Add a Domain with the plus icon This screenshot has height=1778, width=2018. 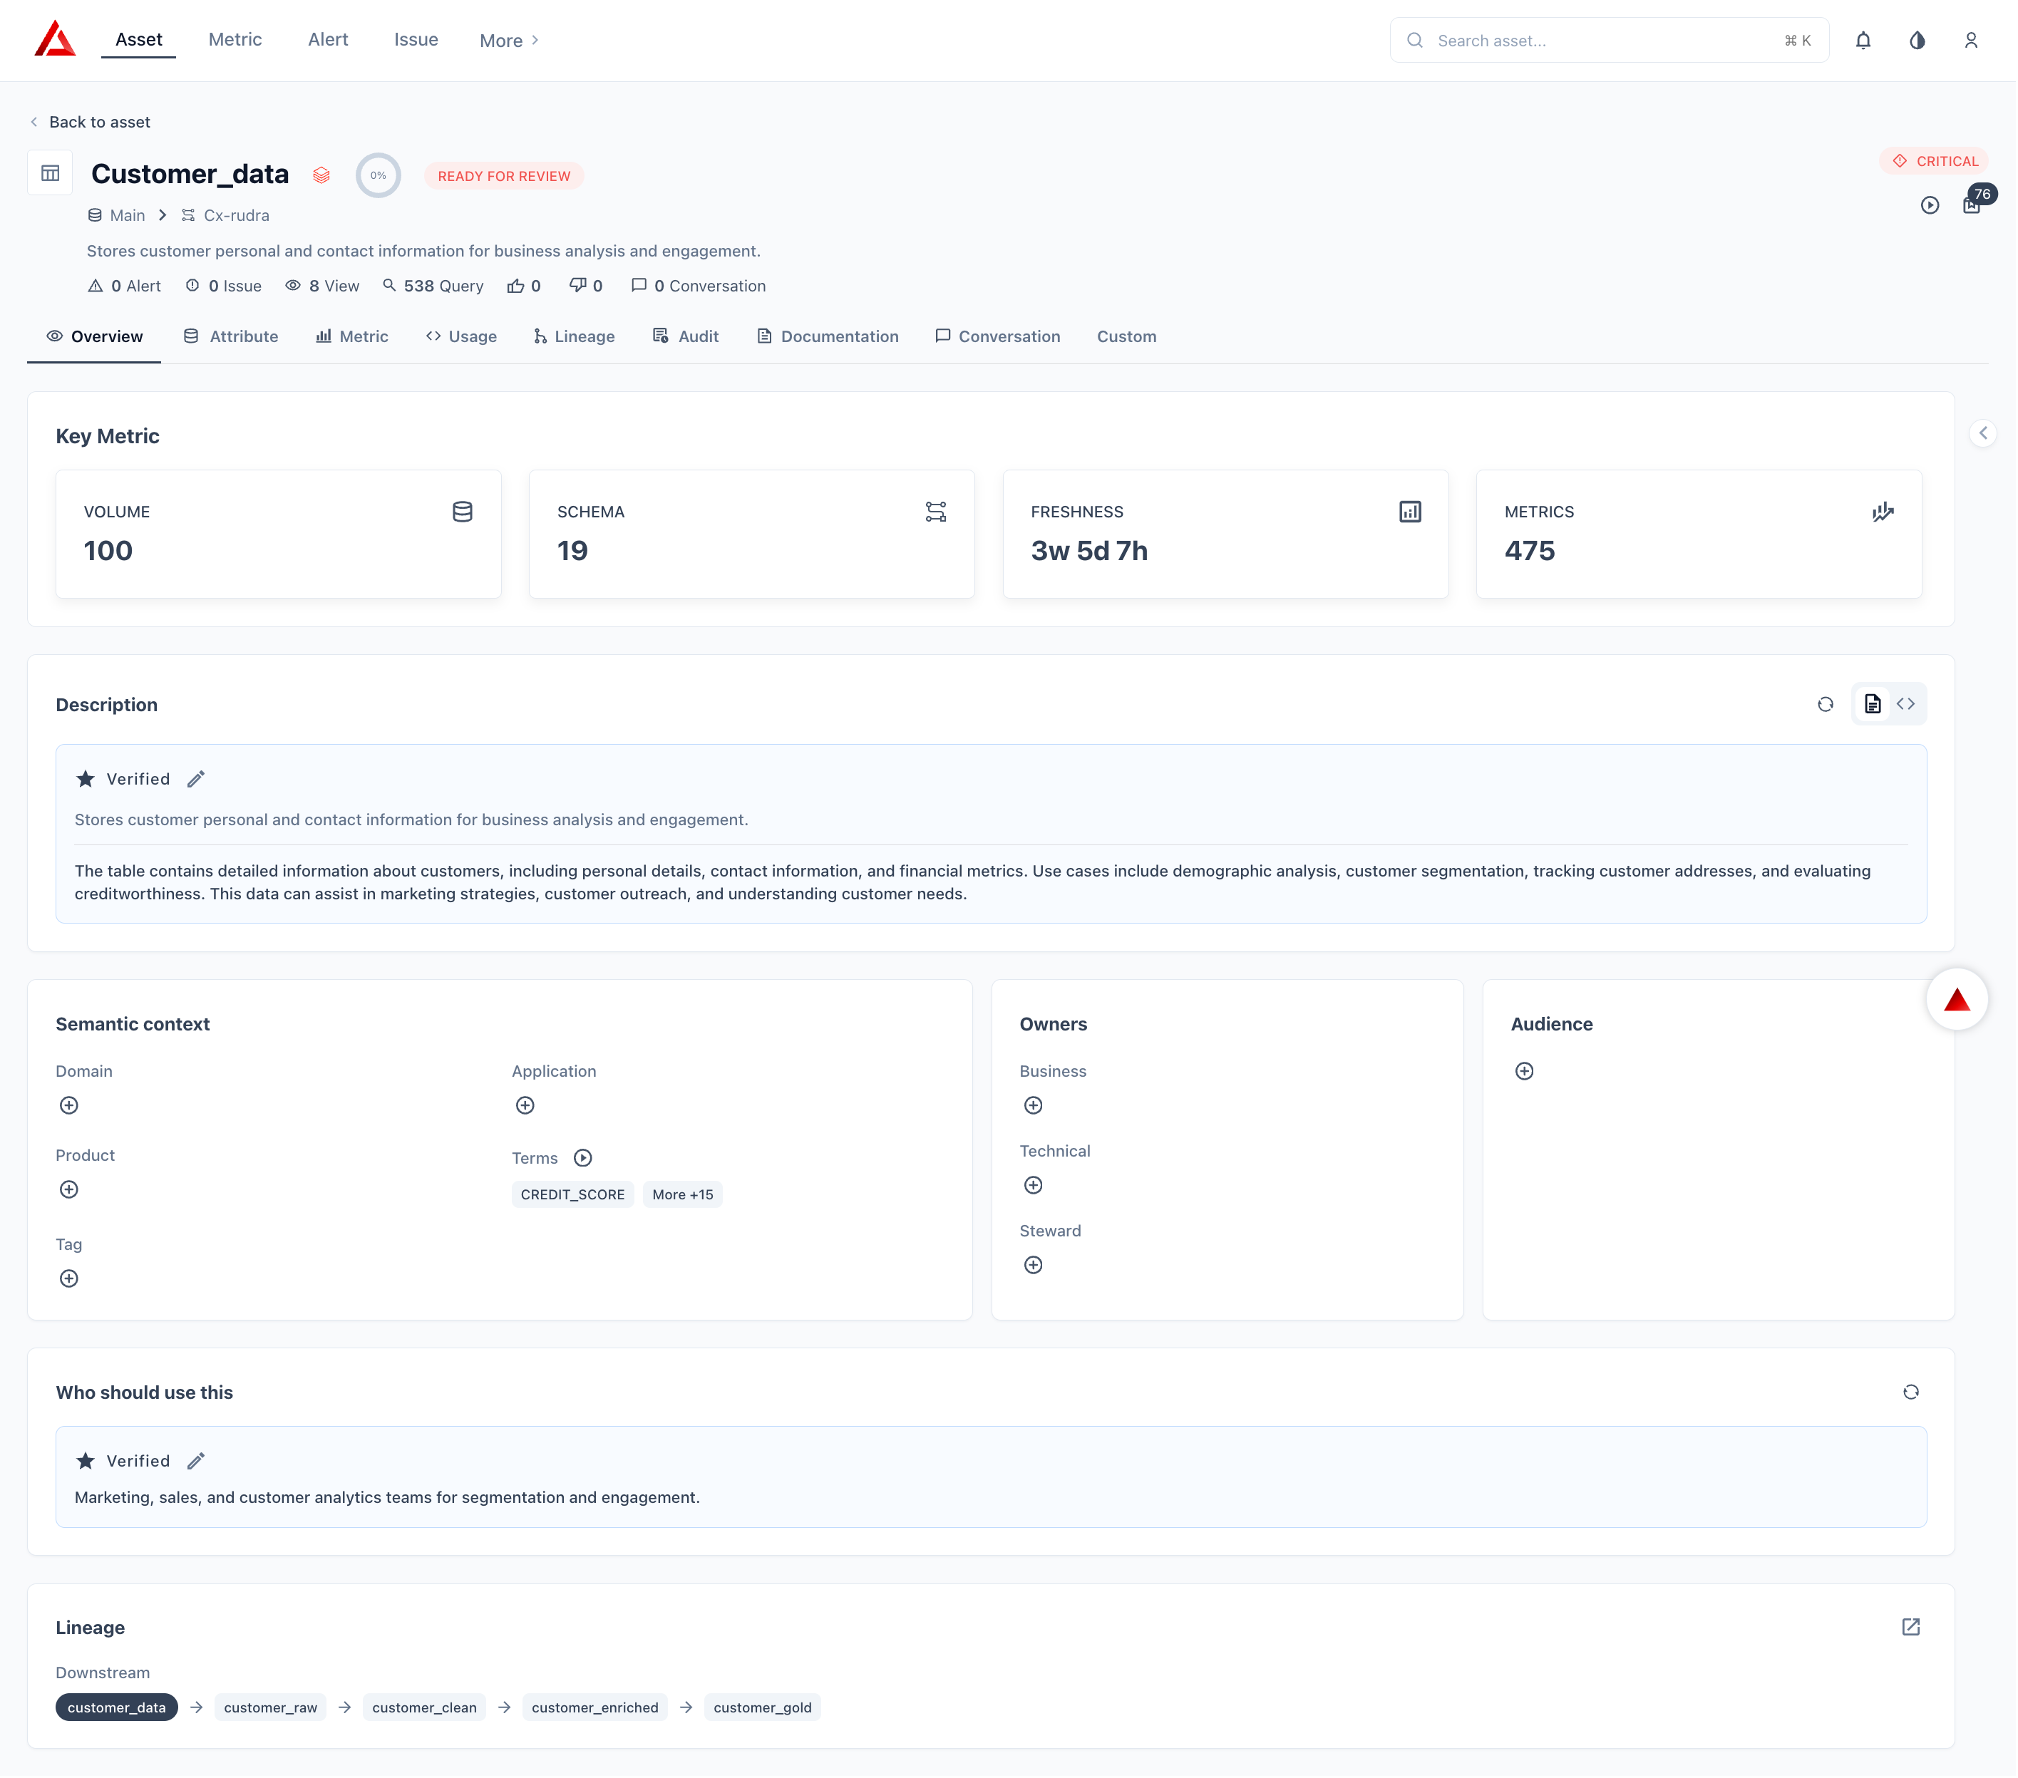point(69,1106)
